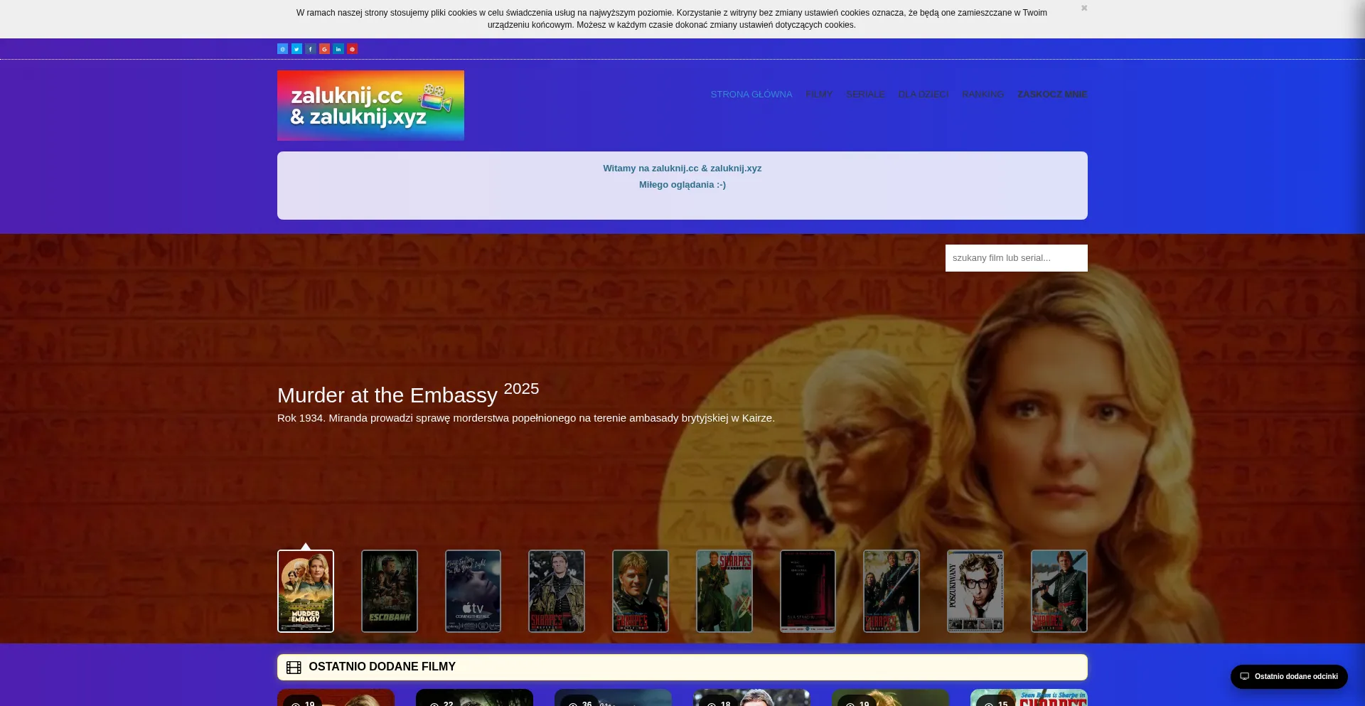Focus the movie or series search field
This screenshot has height=706, width=1365.
click(1016, 258)
